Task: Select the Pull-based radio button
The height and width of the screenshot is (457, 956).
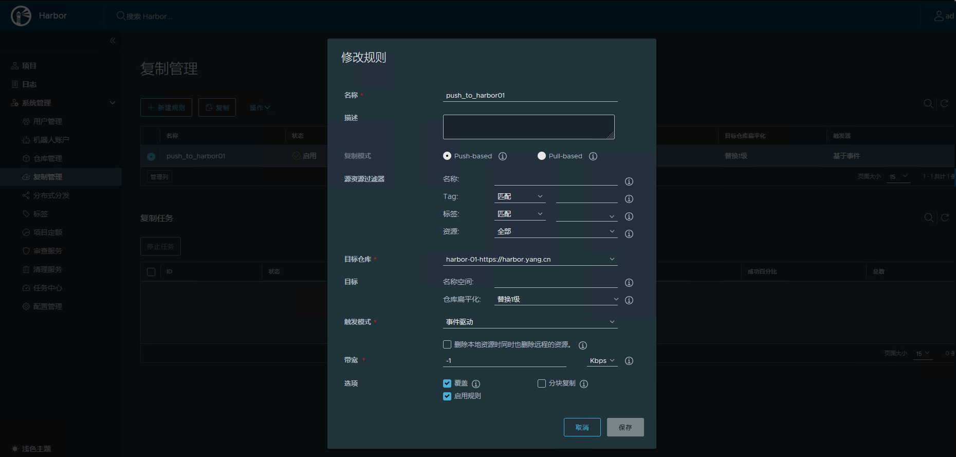Action: pyautogui.click(x=542, y=156)
